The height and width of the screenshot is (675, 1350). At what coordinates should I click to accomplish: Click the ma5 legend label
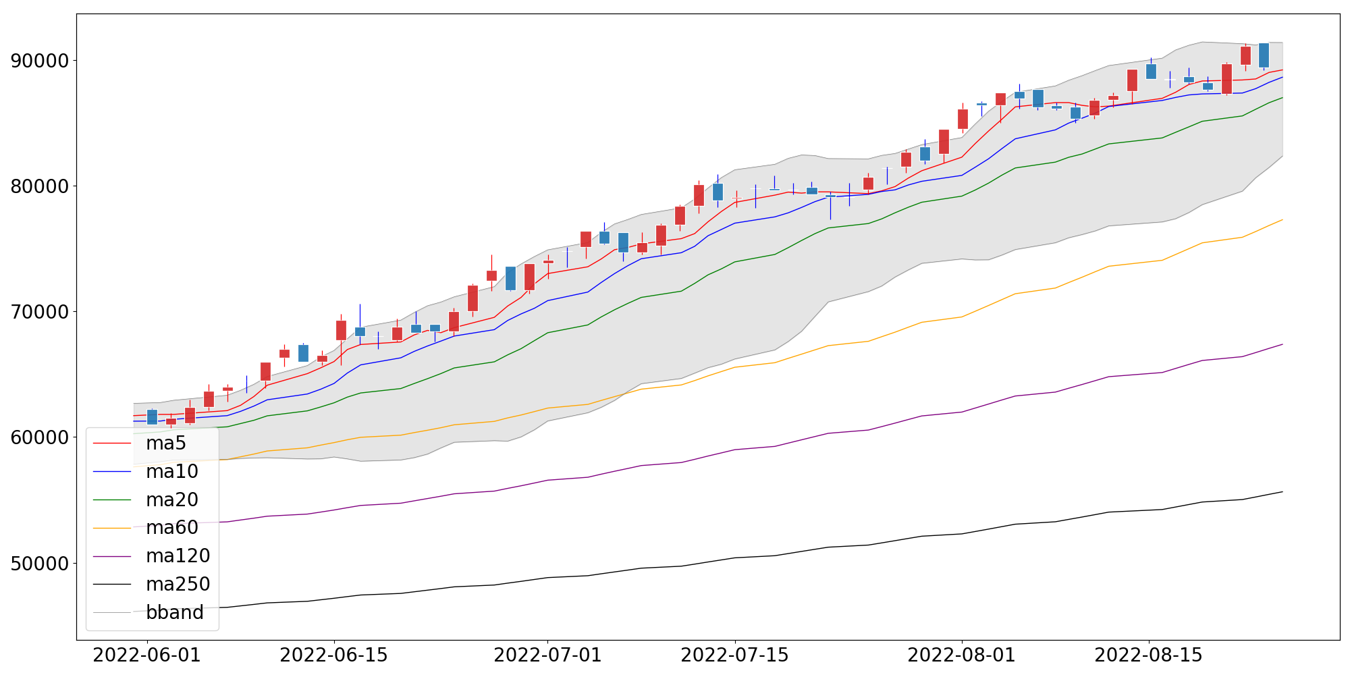(166, 443)
